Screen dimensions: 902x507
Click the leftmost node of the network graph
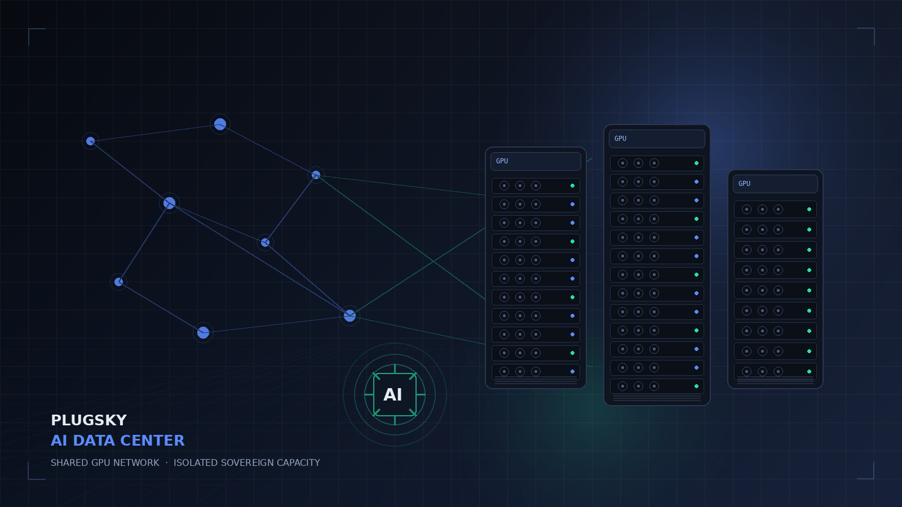click(90, 141)
